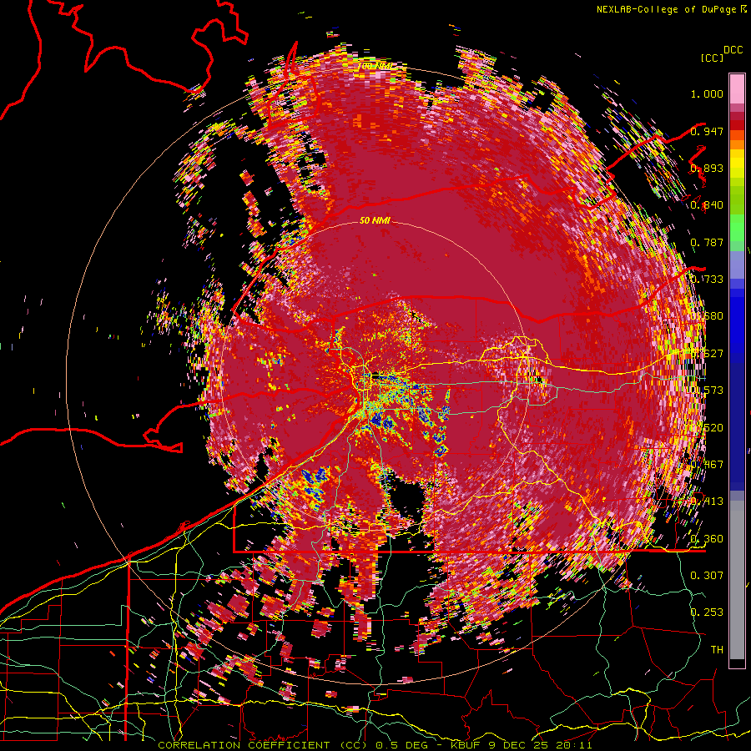This screenshot has height=751, width=751.
Task: Click the CORRELATION COEFFICIENT title in footer
Action: (x=244, y=745)
